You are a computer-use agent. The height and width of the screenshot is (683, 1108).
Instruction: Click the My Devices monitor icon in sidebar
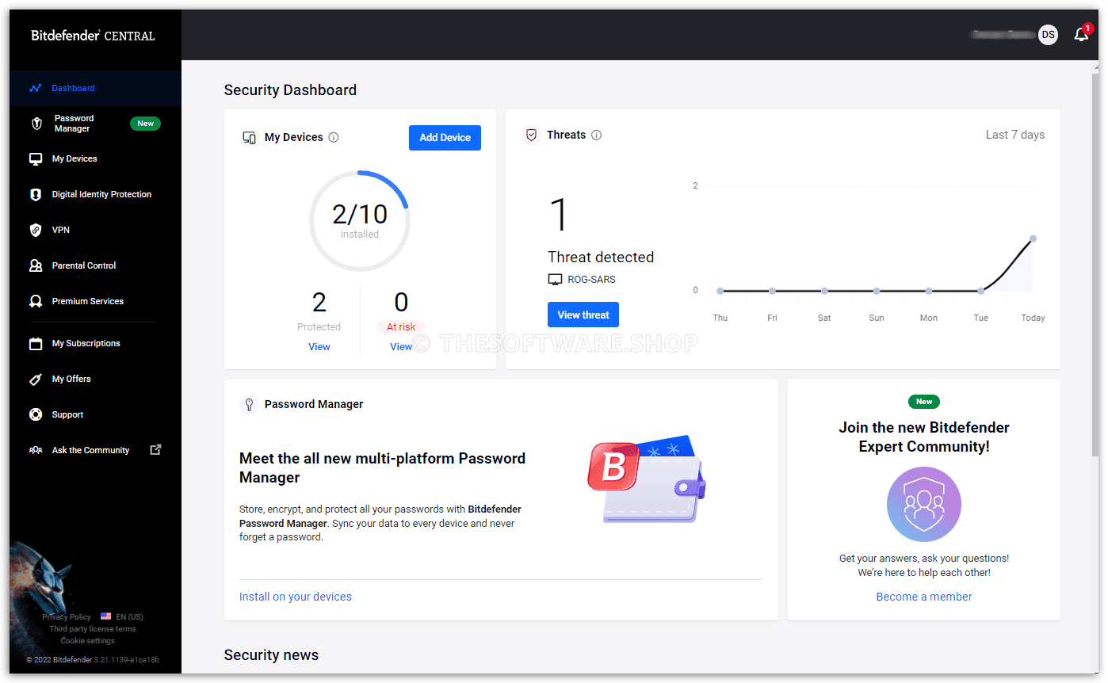[36, 158]
